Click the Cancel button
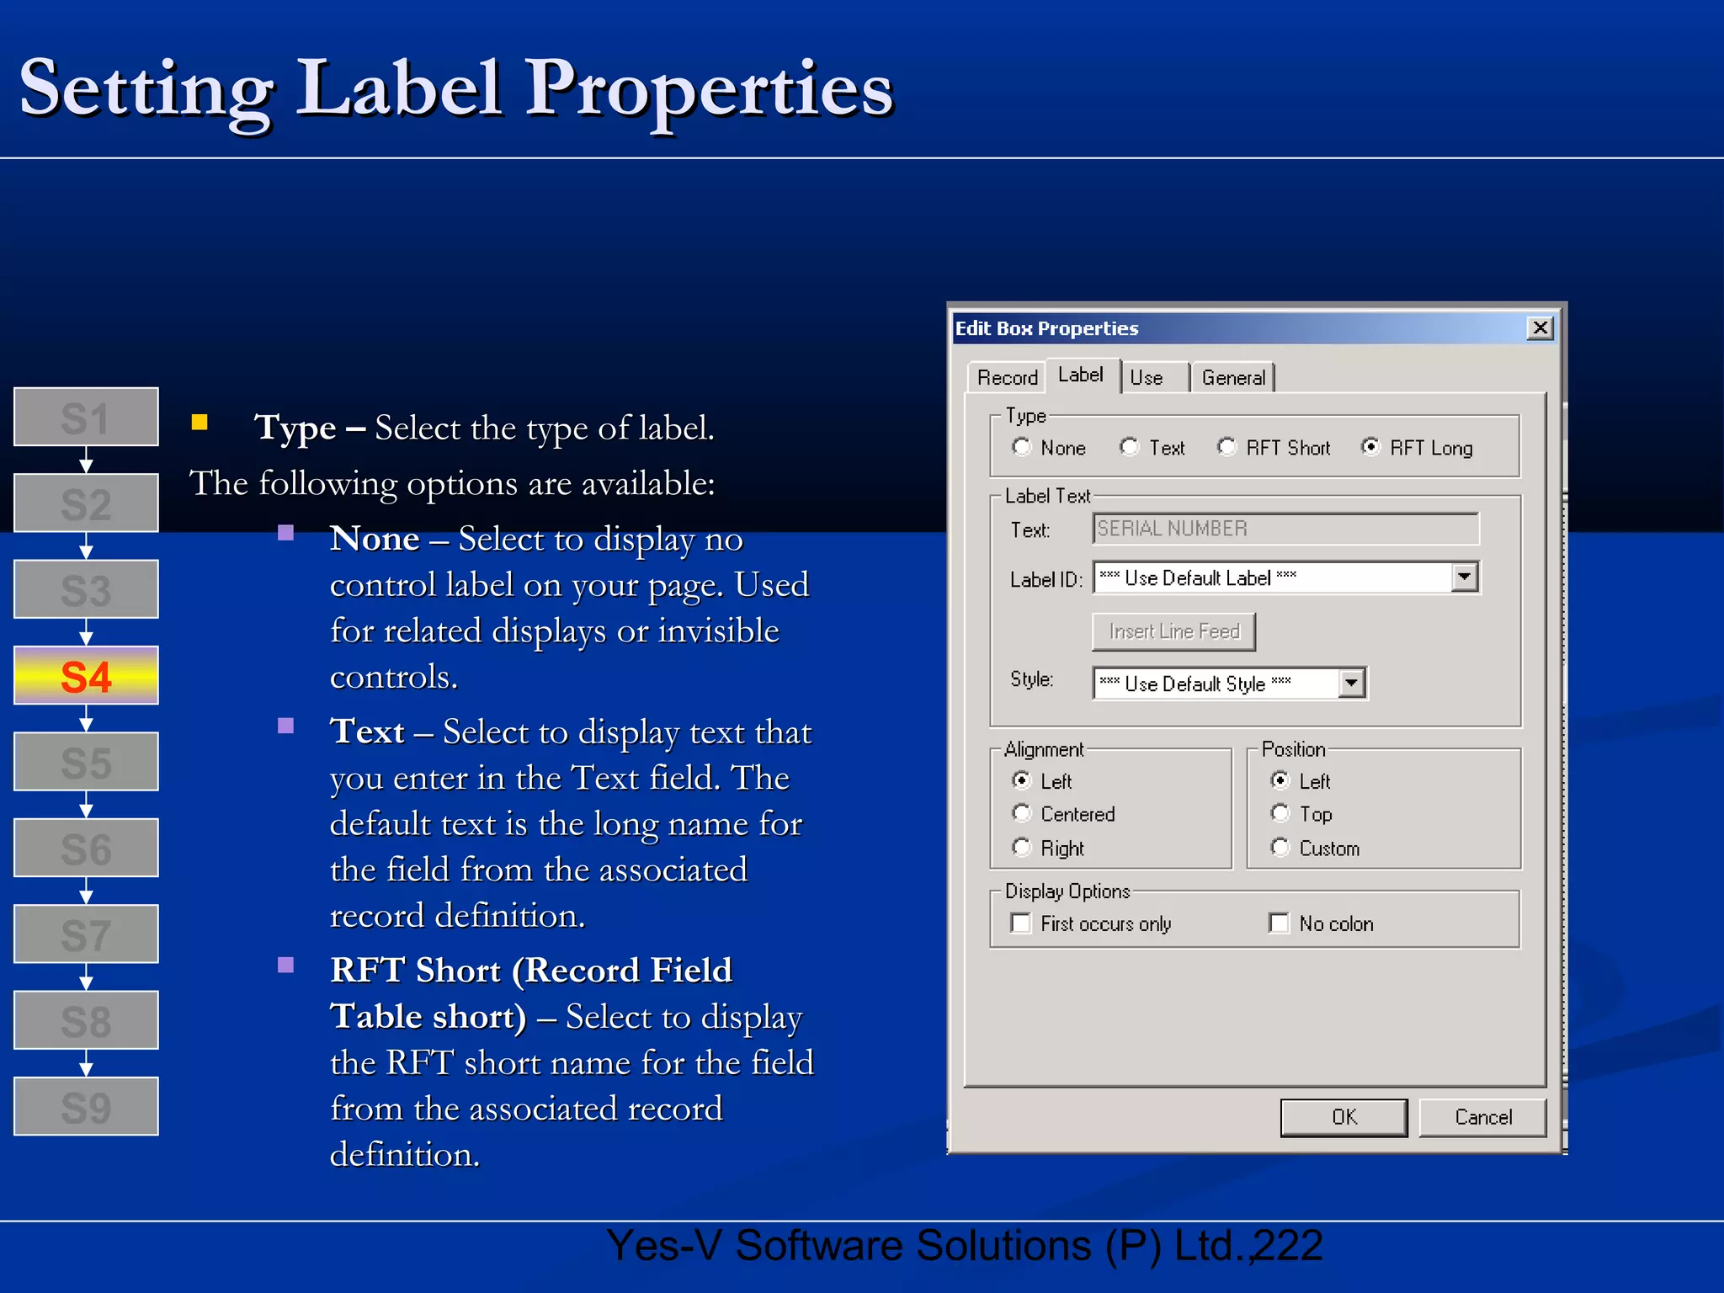The height and width of the screenshot is (1293, 1724). click(1483, 1117)
